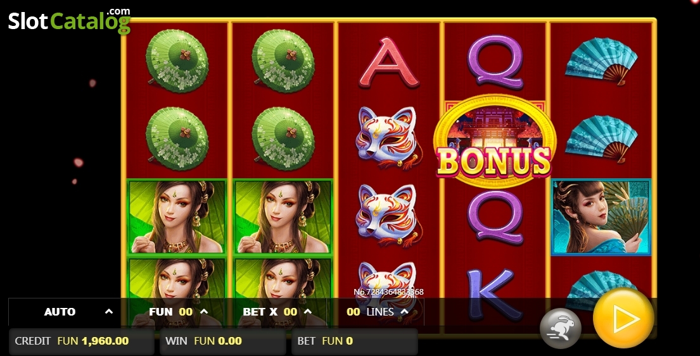
Task: Click the BONUS temple symbol
Action: point(495,141)
